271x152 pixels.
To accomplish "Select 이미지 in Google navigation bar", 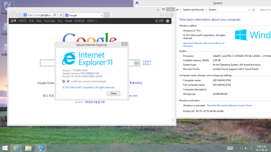I will point(22,21).
